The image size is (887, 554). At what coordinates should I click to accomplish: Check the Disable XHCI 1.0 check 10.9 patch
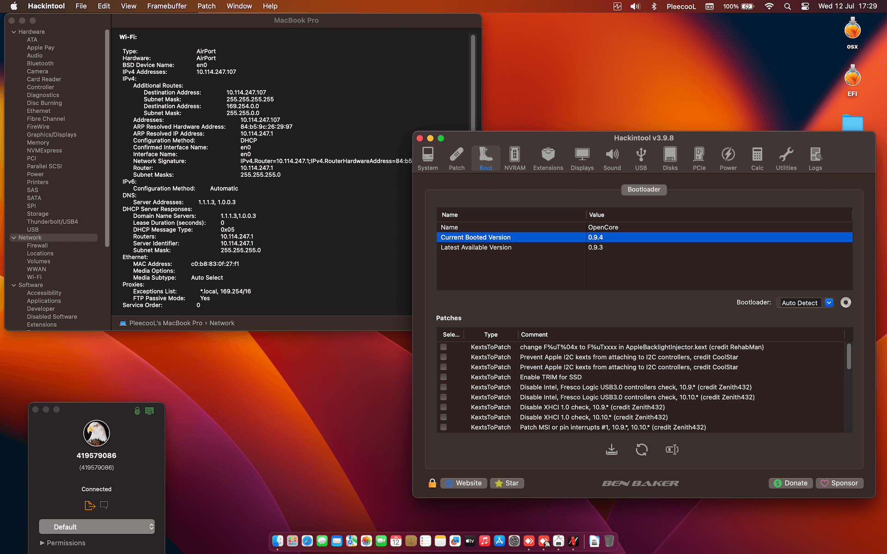pos(443,407)
